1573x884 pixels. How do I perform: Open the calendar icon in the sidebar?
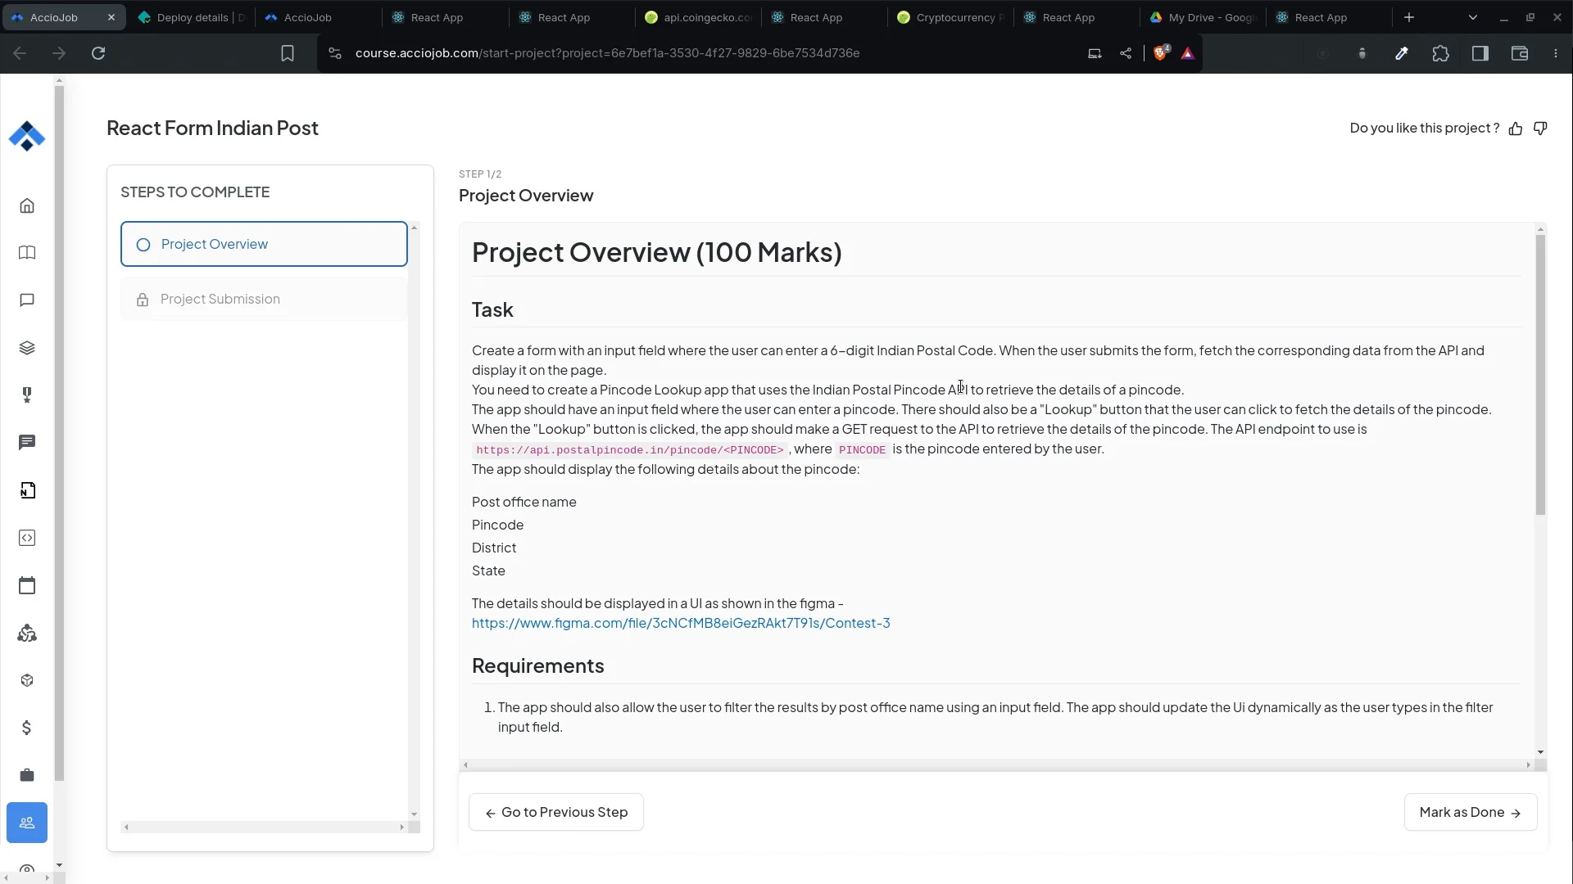[x=27, y=585]
